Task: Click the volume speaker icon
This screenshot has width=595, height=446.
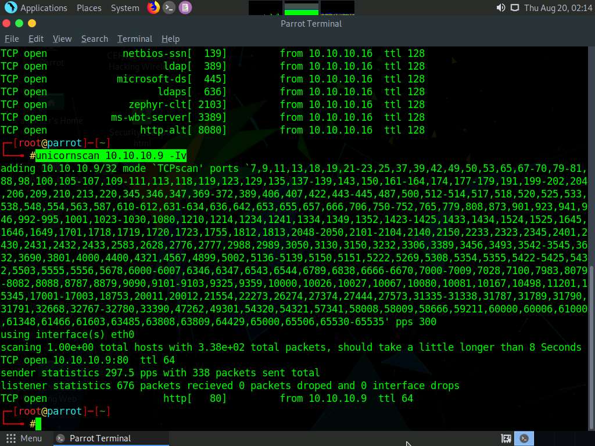Action: tap(500, 8)
